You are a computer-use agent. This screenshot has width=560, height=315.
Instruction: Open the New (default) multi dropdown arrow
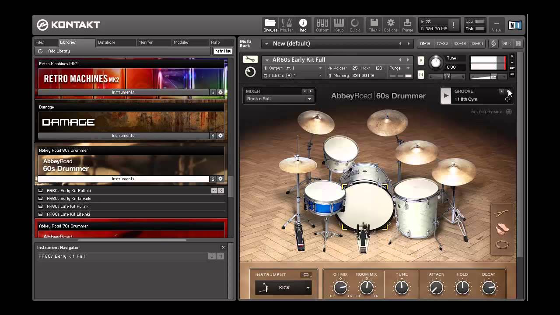266,44
